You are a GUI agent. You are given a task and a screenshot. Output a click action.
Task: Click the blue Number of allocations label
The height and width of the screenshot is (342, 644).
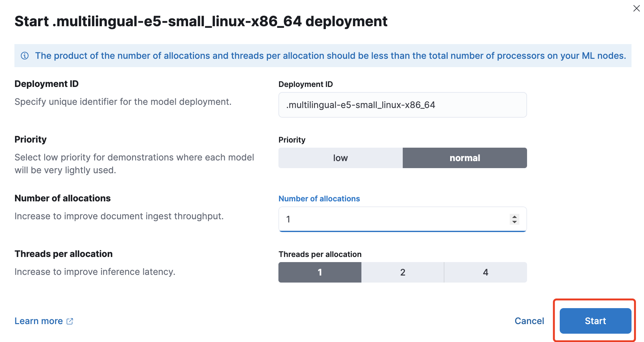tap(319, 198)
